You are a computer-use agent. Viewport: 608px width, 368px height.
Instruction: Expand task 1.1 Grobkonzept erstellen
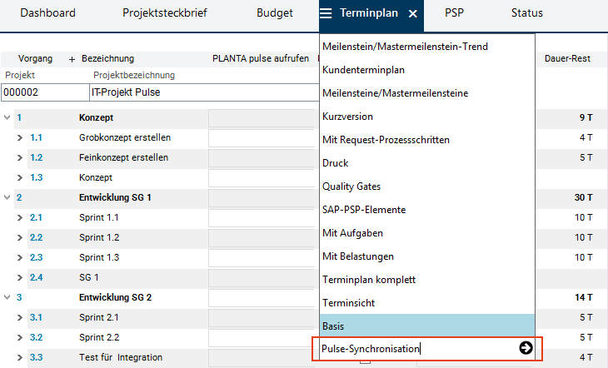[x=19, y=137]
